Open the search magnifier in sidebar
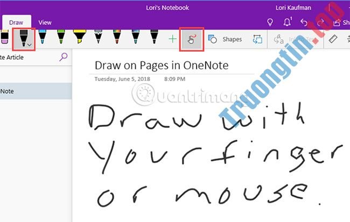The width and height of the screenshot is (350, 222). pos(64,57)
